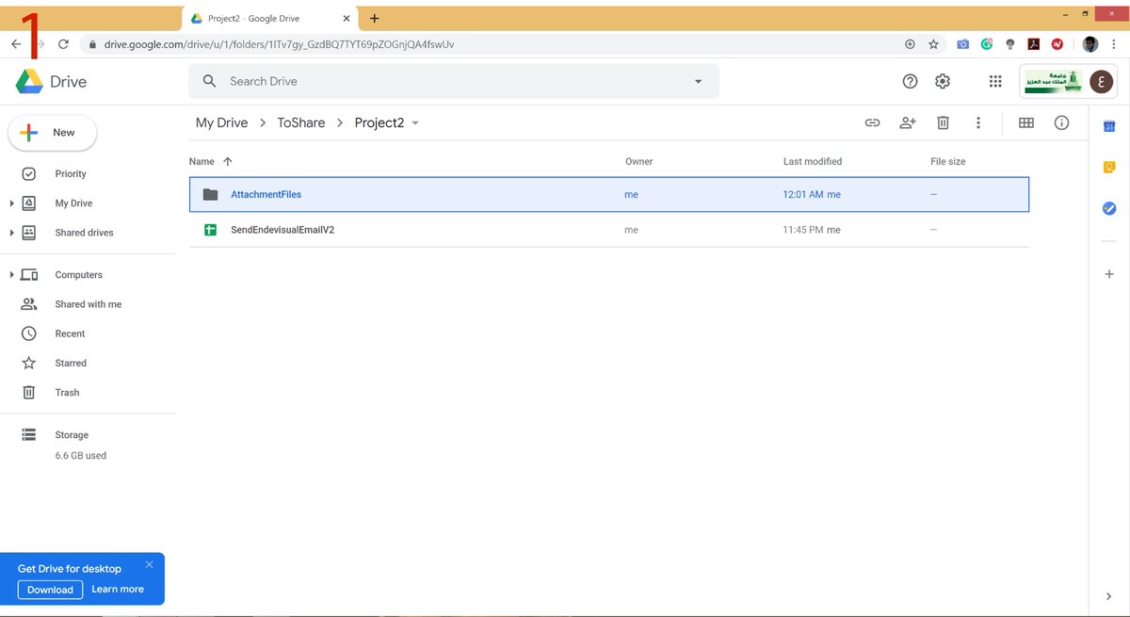Switch to grid view layout

point(1026,122)
